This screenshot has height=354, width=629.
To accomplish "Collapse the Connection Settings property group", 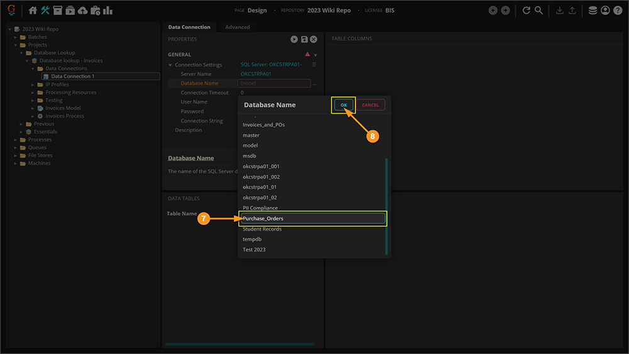I will [x=170, y=65].
